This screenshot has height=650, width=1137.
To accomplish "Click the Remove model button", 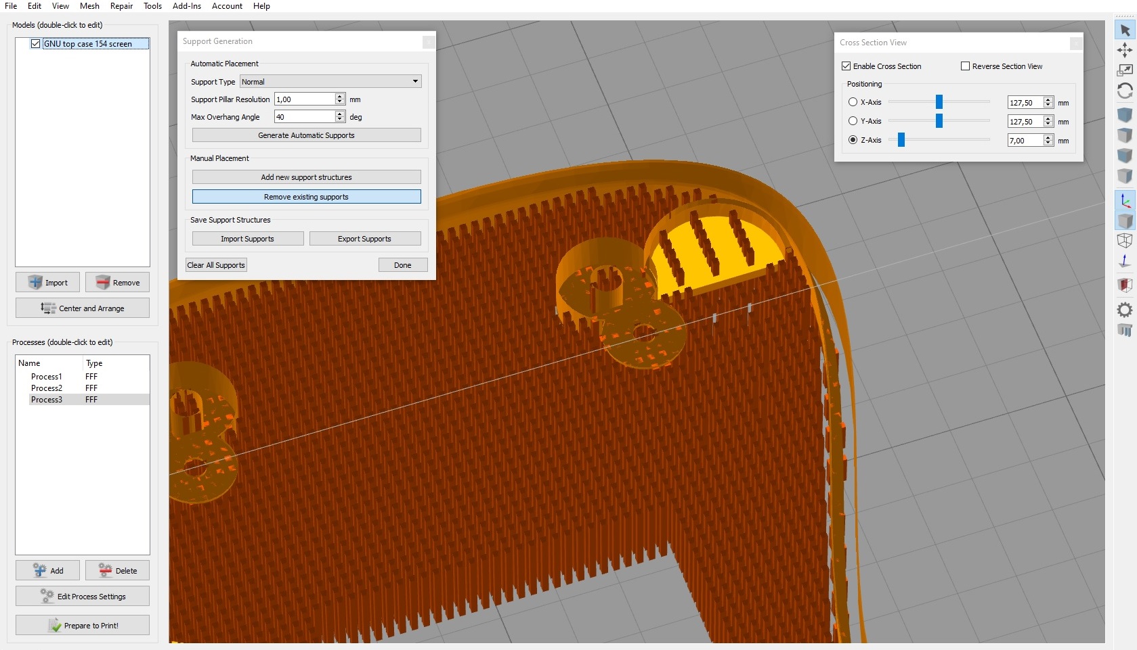I will point(117,283).
